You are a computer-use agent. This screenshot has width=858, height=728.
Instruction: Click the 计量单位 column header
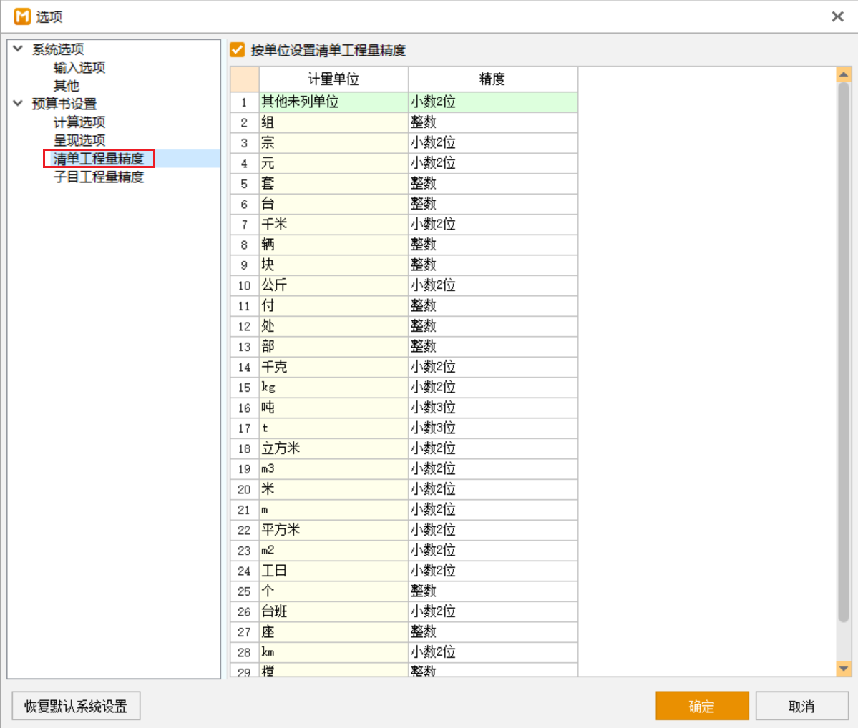tap(333, 79)
